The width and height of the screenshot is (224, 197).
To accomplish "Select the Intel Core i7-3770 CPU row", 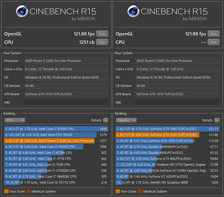I will click(x=56, y=159).
